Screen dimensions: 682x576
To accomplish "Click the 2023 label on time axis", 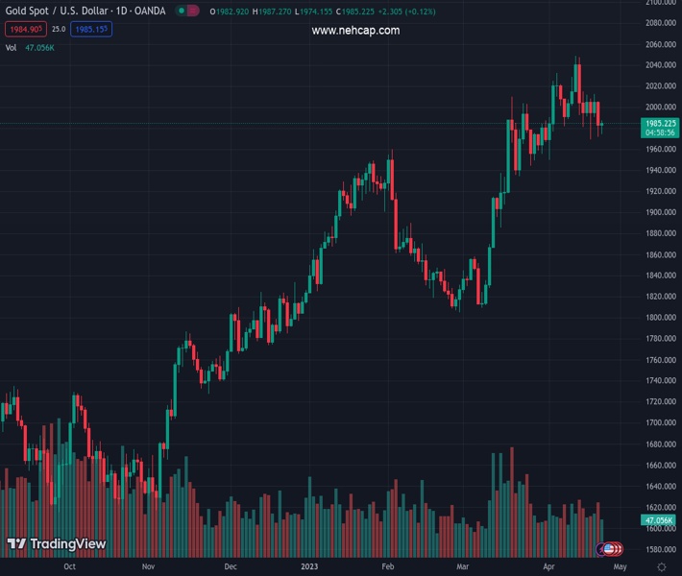I will tap(309, 566).
